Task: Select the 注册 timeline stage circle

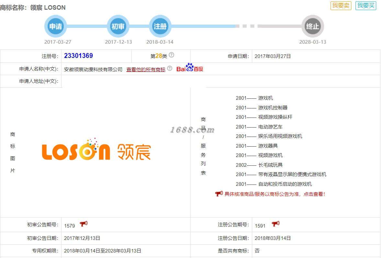Action: [x=160, y=26]
